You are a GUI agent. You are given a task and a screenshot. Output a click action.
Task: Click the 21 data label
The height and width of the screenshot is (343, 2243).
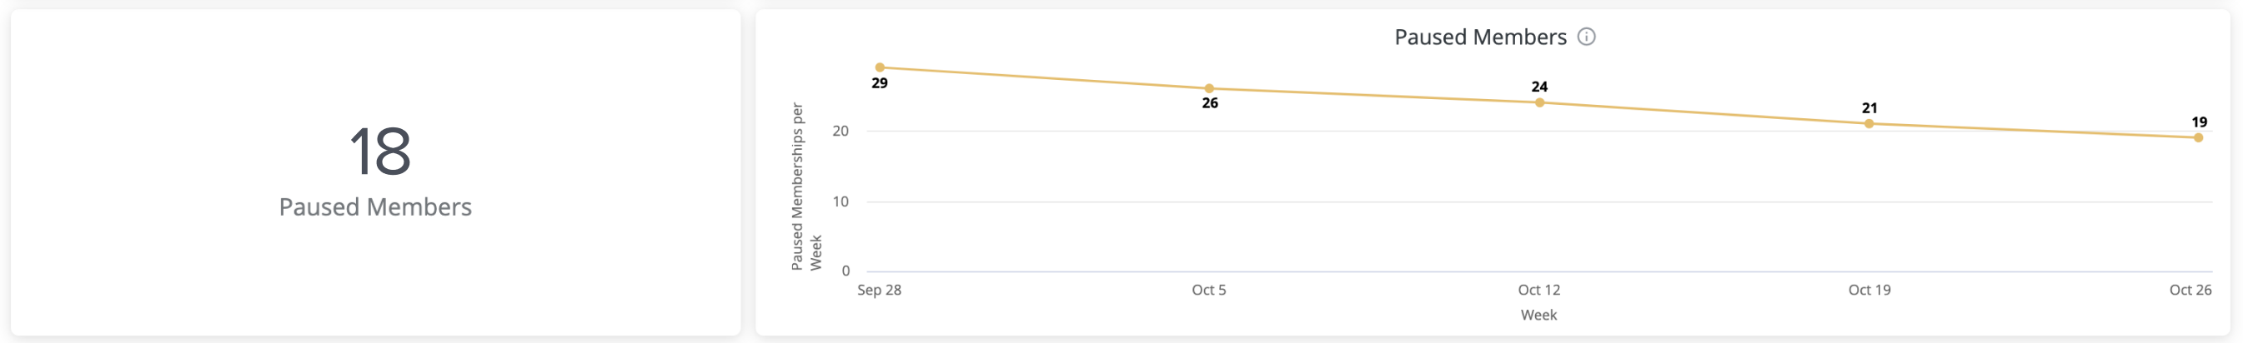[1869, 108]
